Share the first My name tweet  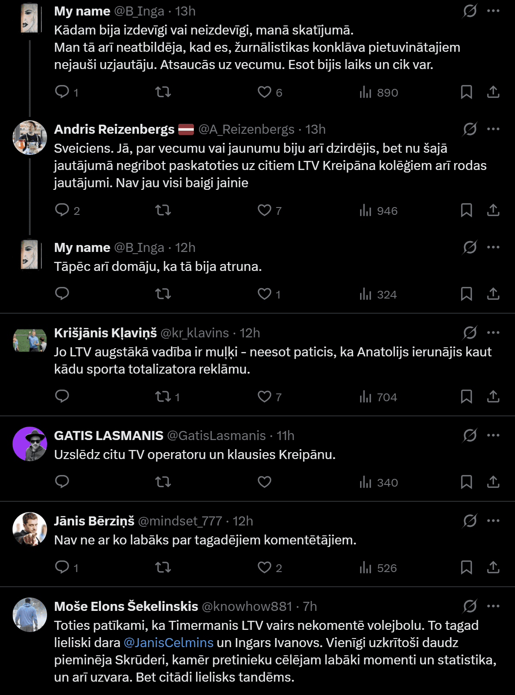click(493, 92)
